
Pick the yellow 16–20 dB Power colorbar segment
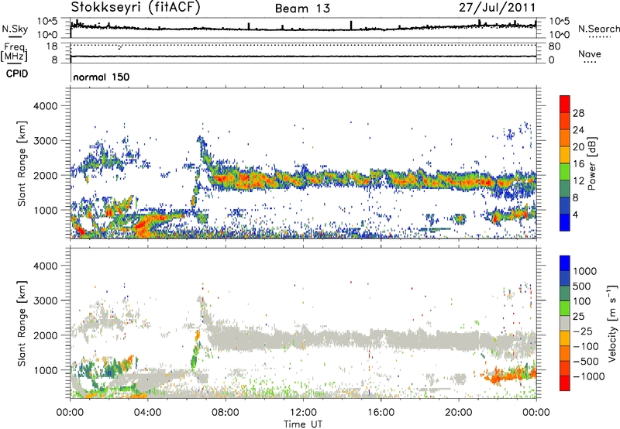565,154
